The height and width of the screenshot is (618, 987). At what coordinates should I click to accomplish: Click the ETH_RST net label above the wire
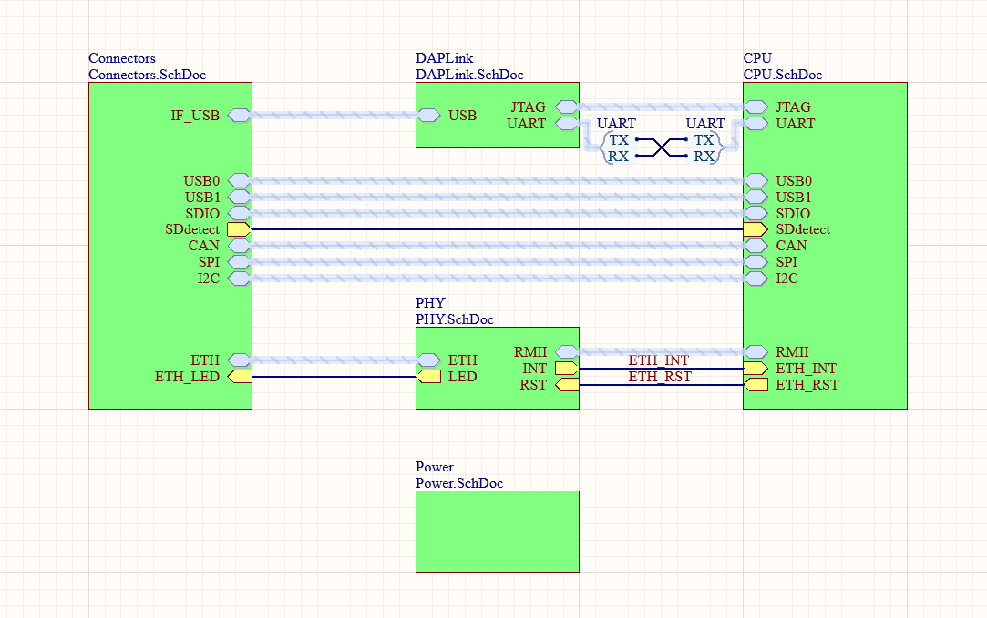tap(659, 377)
